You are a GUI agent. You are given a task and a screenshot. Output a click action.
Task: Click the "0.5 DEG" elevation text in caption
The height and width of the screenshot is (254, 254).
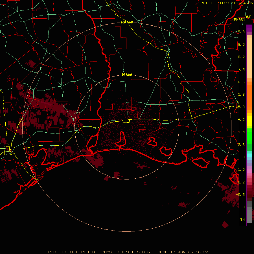pos(141,252)
